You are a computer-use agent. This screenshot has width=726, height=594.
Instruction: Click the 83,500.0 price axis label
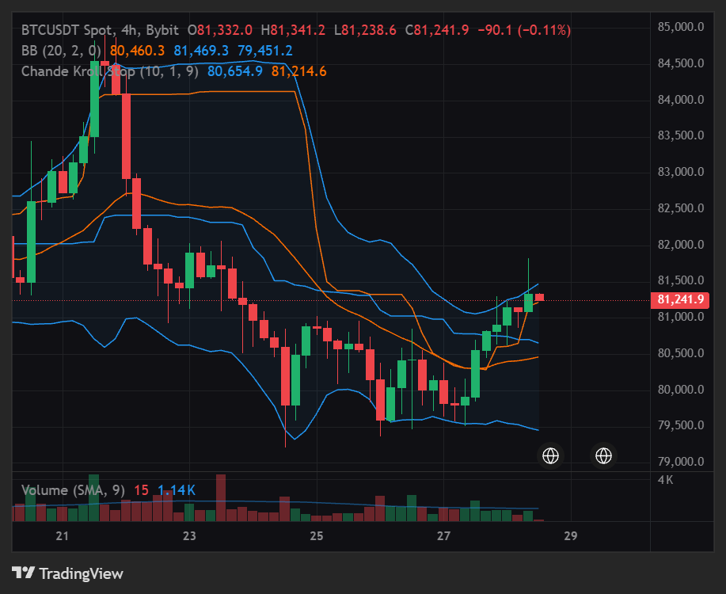point(681,135)
